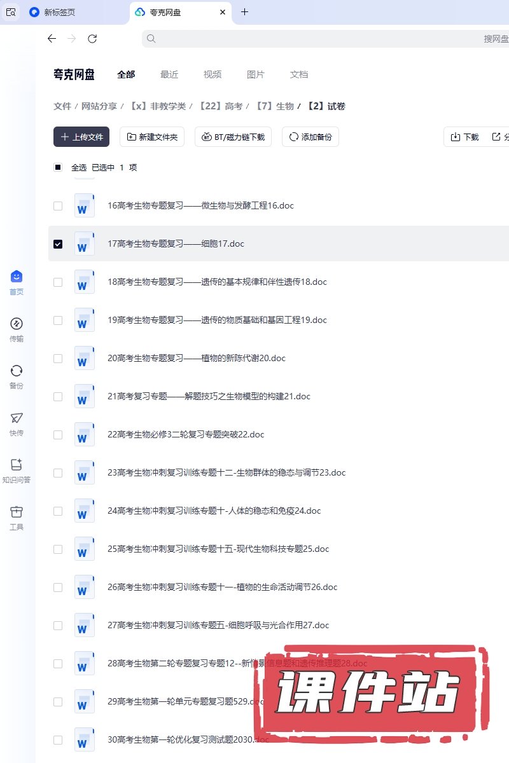Viewport: 509px width, 763px height.
Task: Switch to the 文档 tab
Action: (x=299, y=74)
